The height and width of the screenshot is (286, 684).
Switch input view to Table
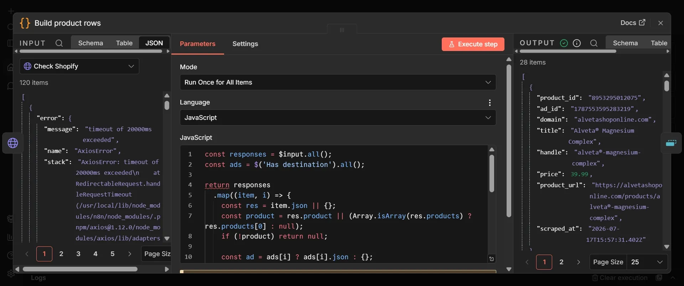coord(124,43)
